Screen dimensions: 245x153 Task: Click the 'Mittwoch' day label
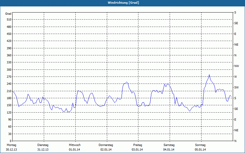pyautogui.click(x=75, y=145)
